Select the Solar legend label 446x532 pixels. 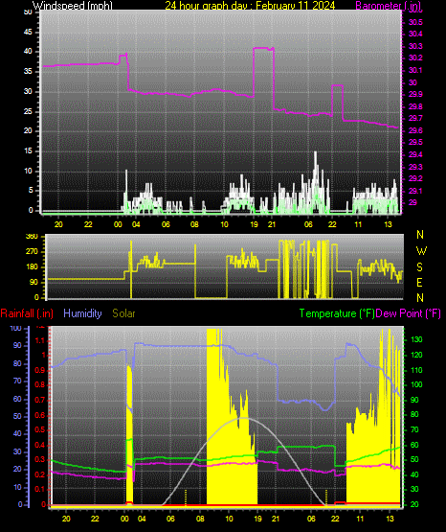tap(123, 313)
